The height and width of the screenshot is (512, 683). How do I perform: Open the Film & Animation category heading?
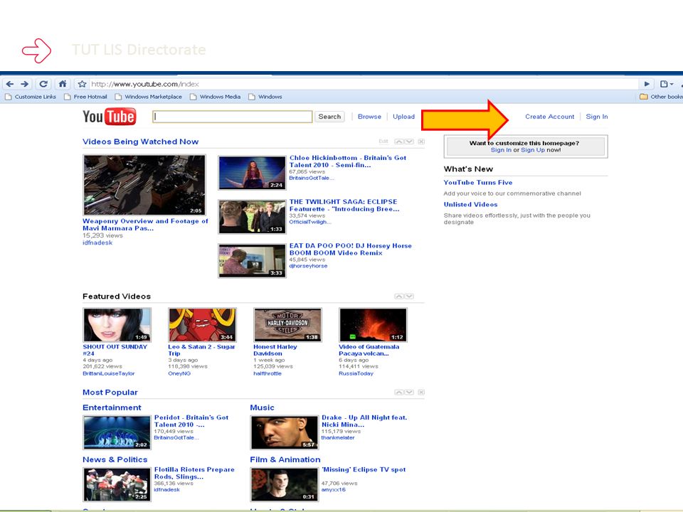click(285, 459)
